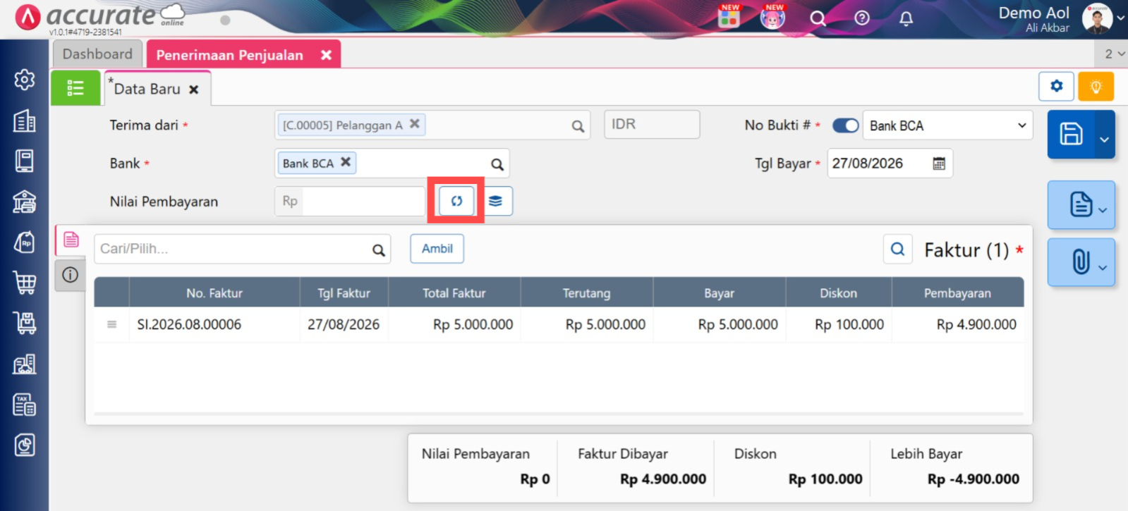Select the additional info (i) side tab
Screen dimensions: 1128x511
click(x=71, y=275)
